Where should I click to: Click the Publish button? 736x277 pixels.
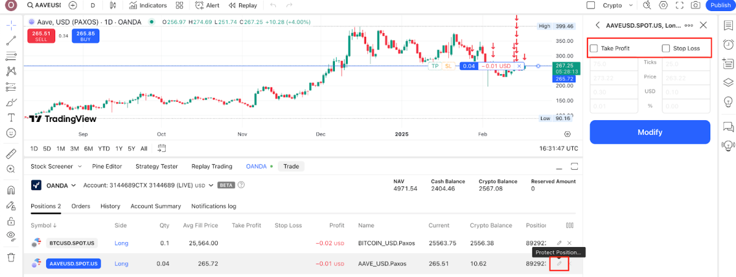click(x=719, y=5)
